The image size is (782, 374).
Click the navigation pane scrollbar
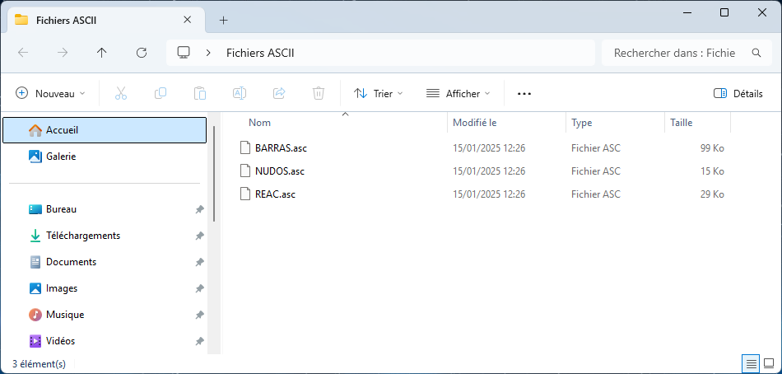(x=214, y=173)
